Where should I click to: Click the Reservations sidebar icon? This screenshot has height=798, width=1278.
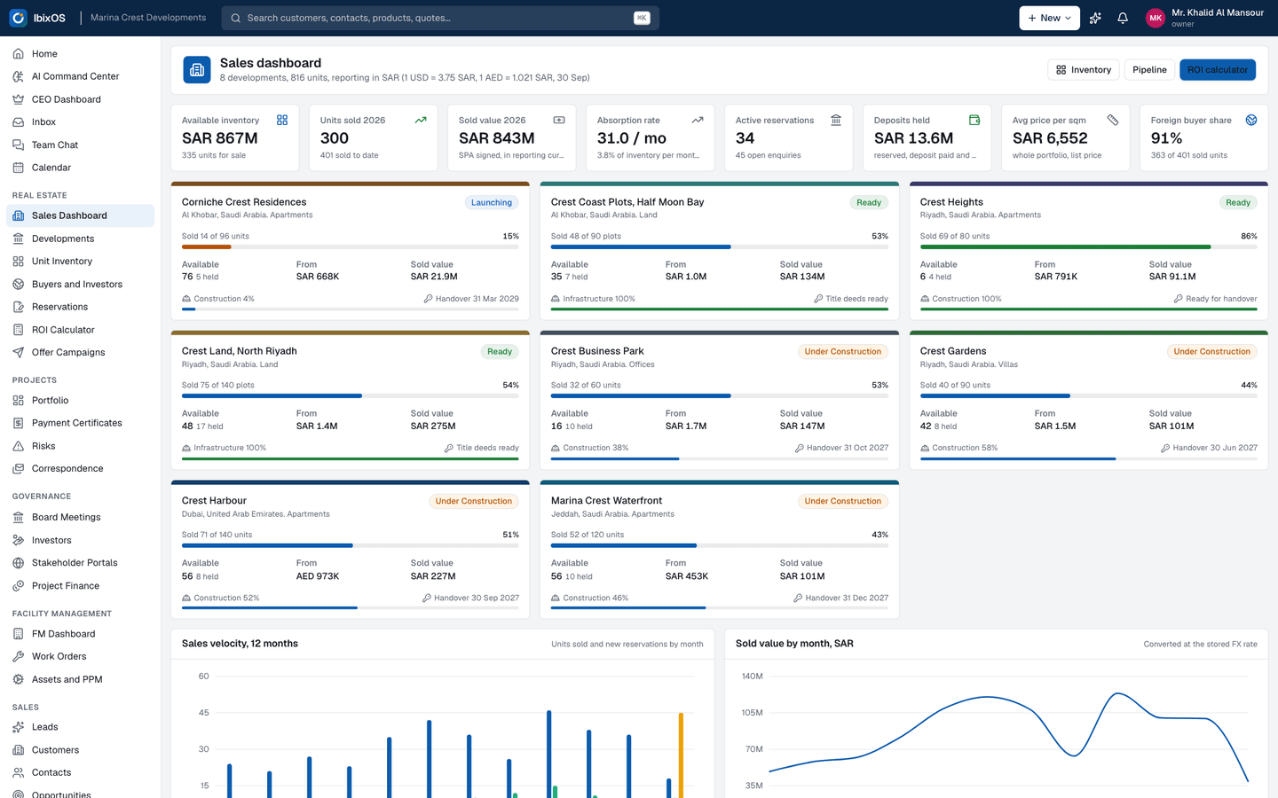click(18, 307)
